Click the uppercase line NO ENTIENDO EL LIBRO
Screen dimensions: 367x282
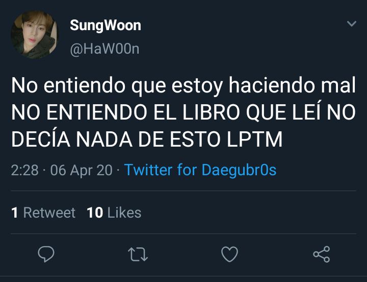coord(183,112)
